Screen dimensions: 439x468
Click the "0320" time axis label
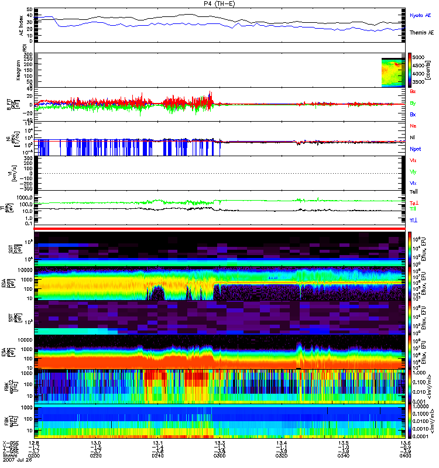pyautogui.click(x=282, y=456)
